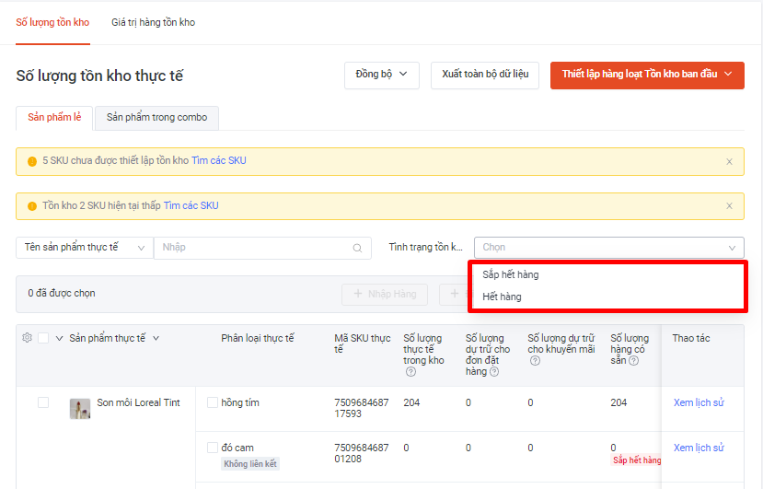Select the Sản phẩm lẻ tab
The width and height of the screenshot is (763, 489).
pos(54,117)
